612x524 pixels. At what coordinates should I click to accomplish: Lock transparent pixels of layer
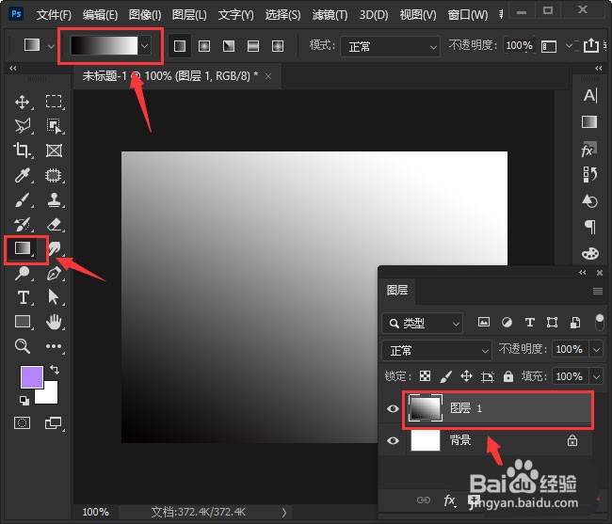pos(425,376)
